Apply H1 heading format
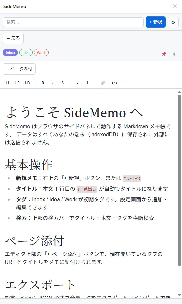The width and height of the screenshot is (182, 304). point(7,83)
